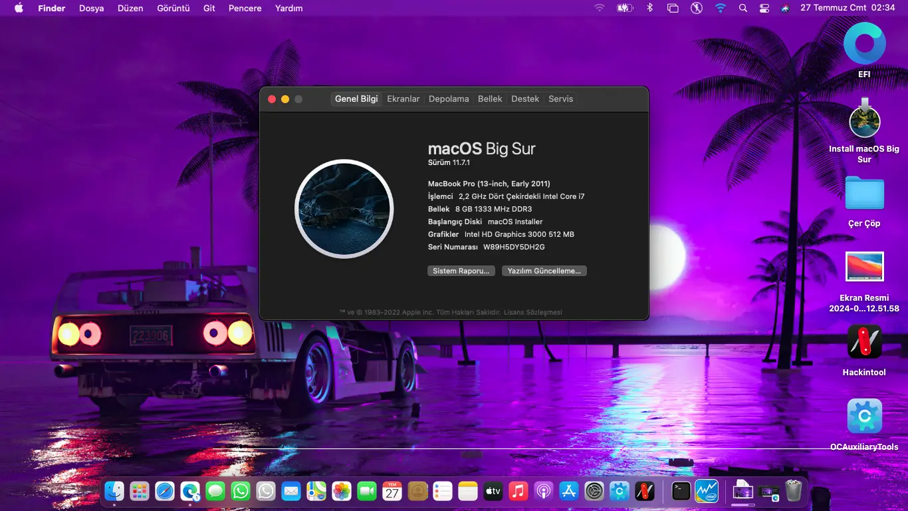Click the Sistem Raporu... button

click(461, 271)
